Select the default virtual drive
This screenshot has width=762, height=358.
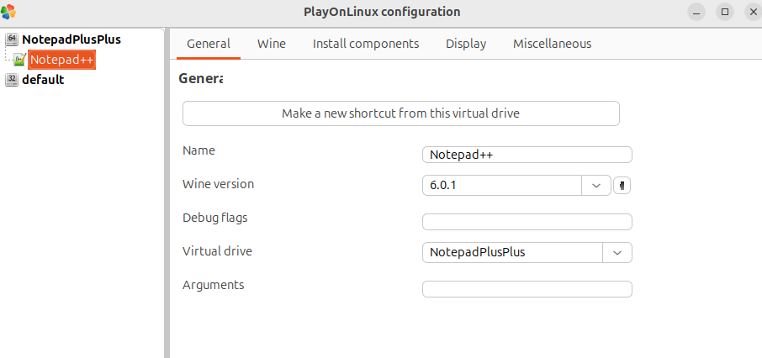pyautogui.click(x=43, y=80)
